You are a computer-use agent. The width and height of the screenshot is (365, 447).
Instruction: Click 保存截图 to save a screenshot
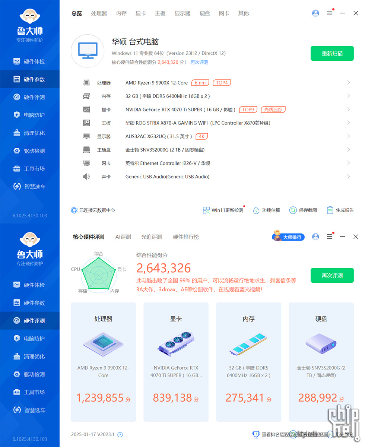303,210
